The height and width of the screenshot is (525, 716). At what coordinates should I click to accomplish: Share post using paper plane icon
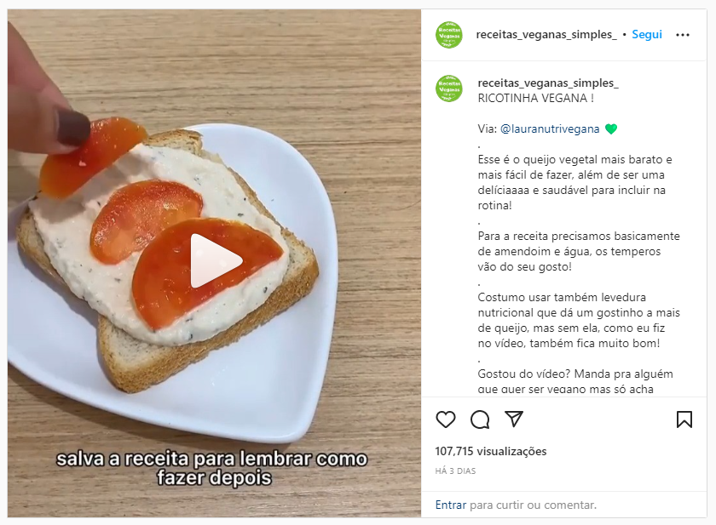(514, 419)
